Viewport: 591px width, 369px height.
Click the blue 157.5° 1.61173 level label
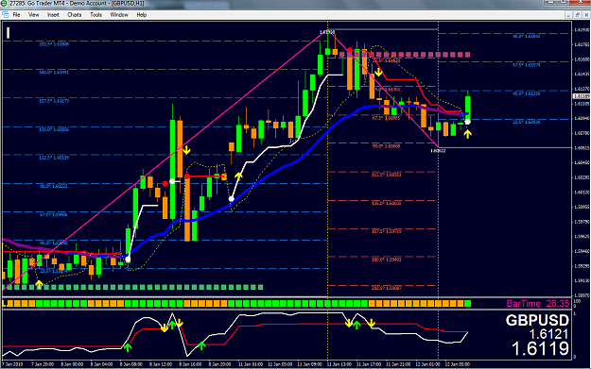point(54,101)
